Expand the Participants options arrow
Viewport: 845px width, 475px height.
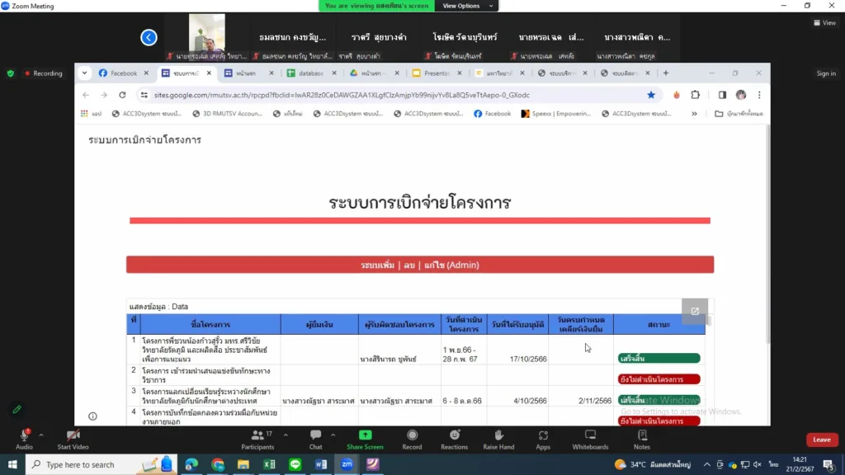pos(286,435)
